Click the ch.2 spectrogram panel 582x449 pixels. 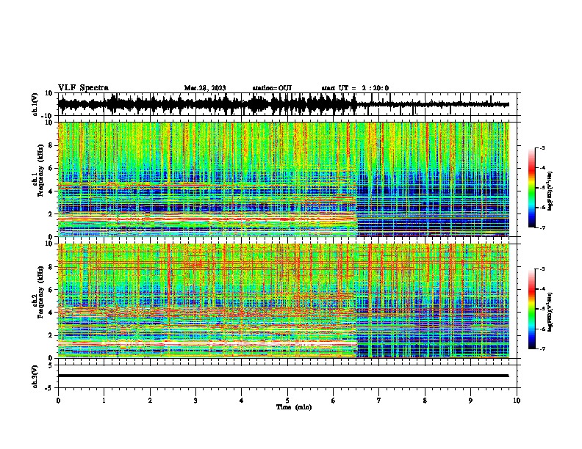pos(283,301)
